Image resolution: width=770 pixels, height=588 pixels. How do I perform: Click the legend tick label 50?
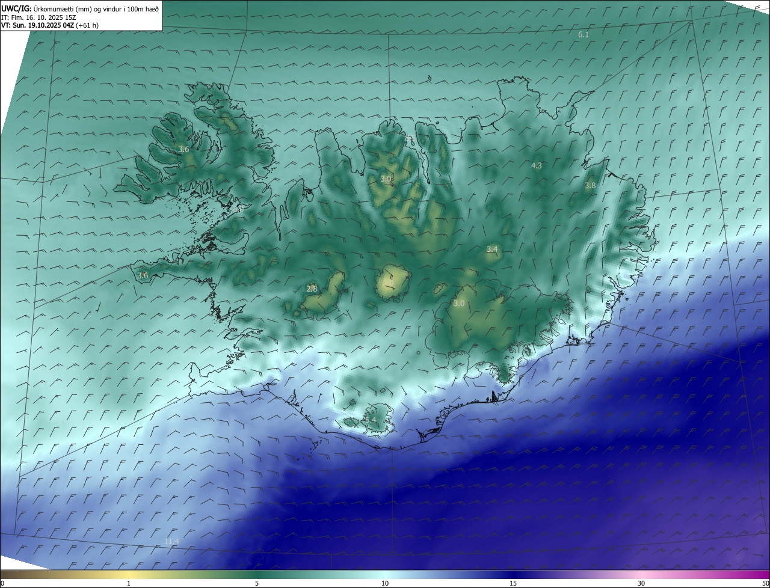click(765, 583)
